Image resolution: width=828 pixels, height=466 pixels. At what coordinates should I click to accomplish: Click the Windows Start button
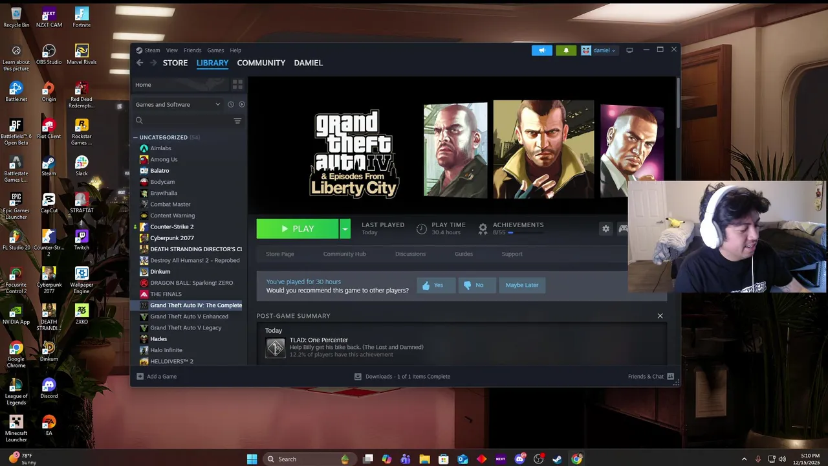click(x=252, y=459)
